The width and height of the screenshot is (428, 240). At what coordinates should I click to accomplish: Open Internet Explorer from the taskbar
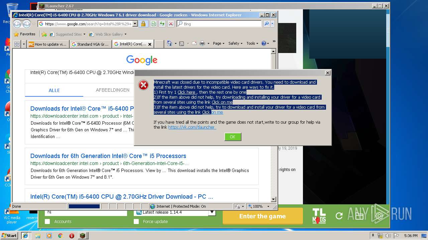tap(25, 235)
